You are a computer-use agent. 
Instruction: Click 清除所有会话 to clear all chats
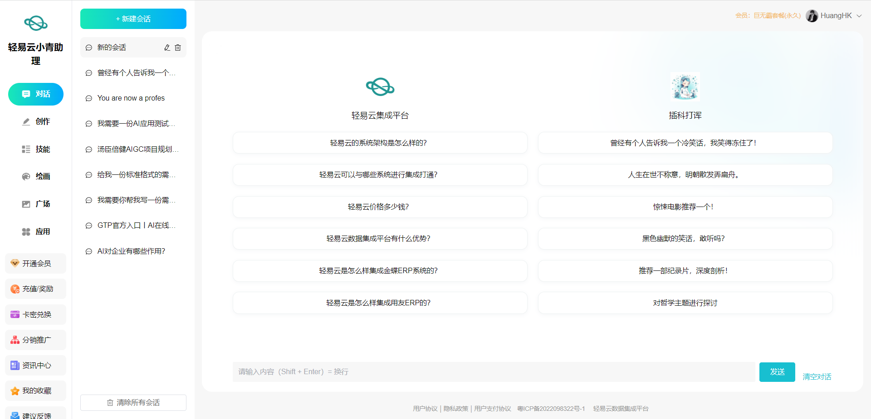[133, 403]
